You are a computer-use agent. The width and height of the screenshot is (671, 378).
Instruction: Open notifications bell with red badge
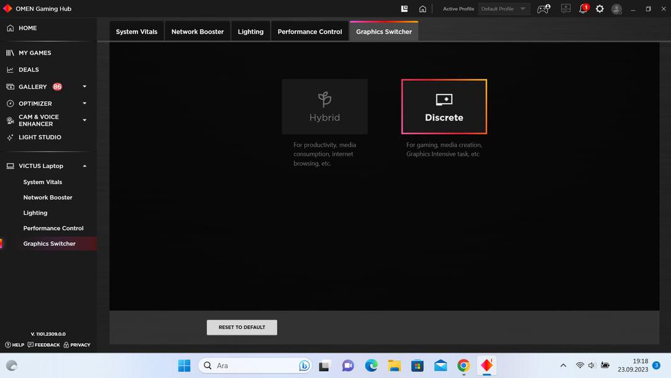[583, 9]
